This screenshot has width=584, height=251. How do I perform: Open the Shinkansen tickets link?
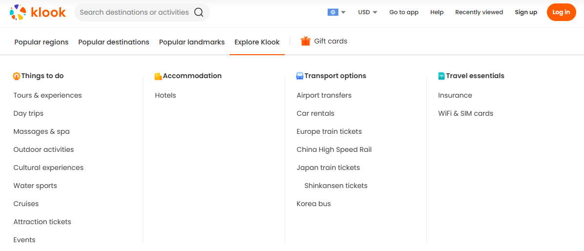(336, 186)
